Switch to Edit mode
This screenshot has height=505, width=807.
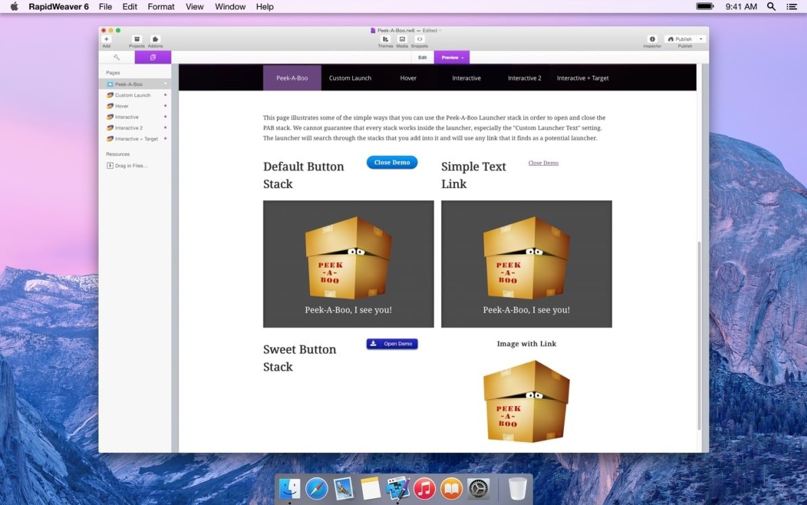[x=422, y=58]
